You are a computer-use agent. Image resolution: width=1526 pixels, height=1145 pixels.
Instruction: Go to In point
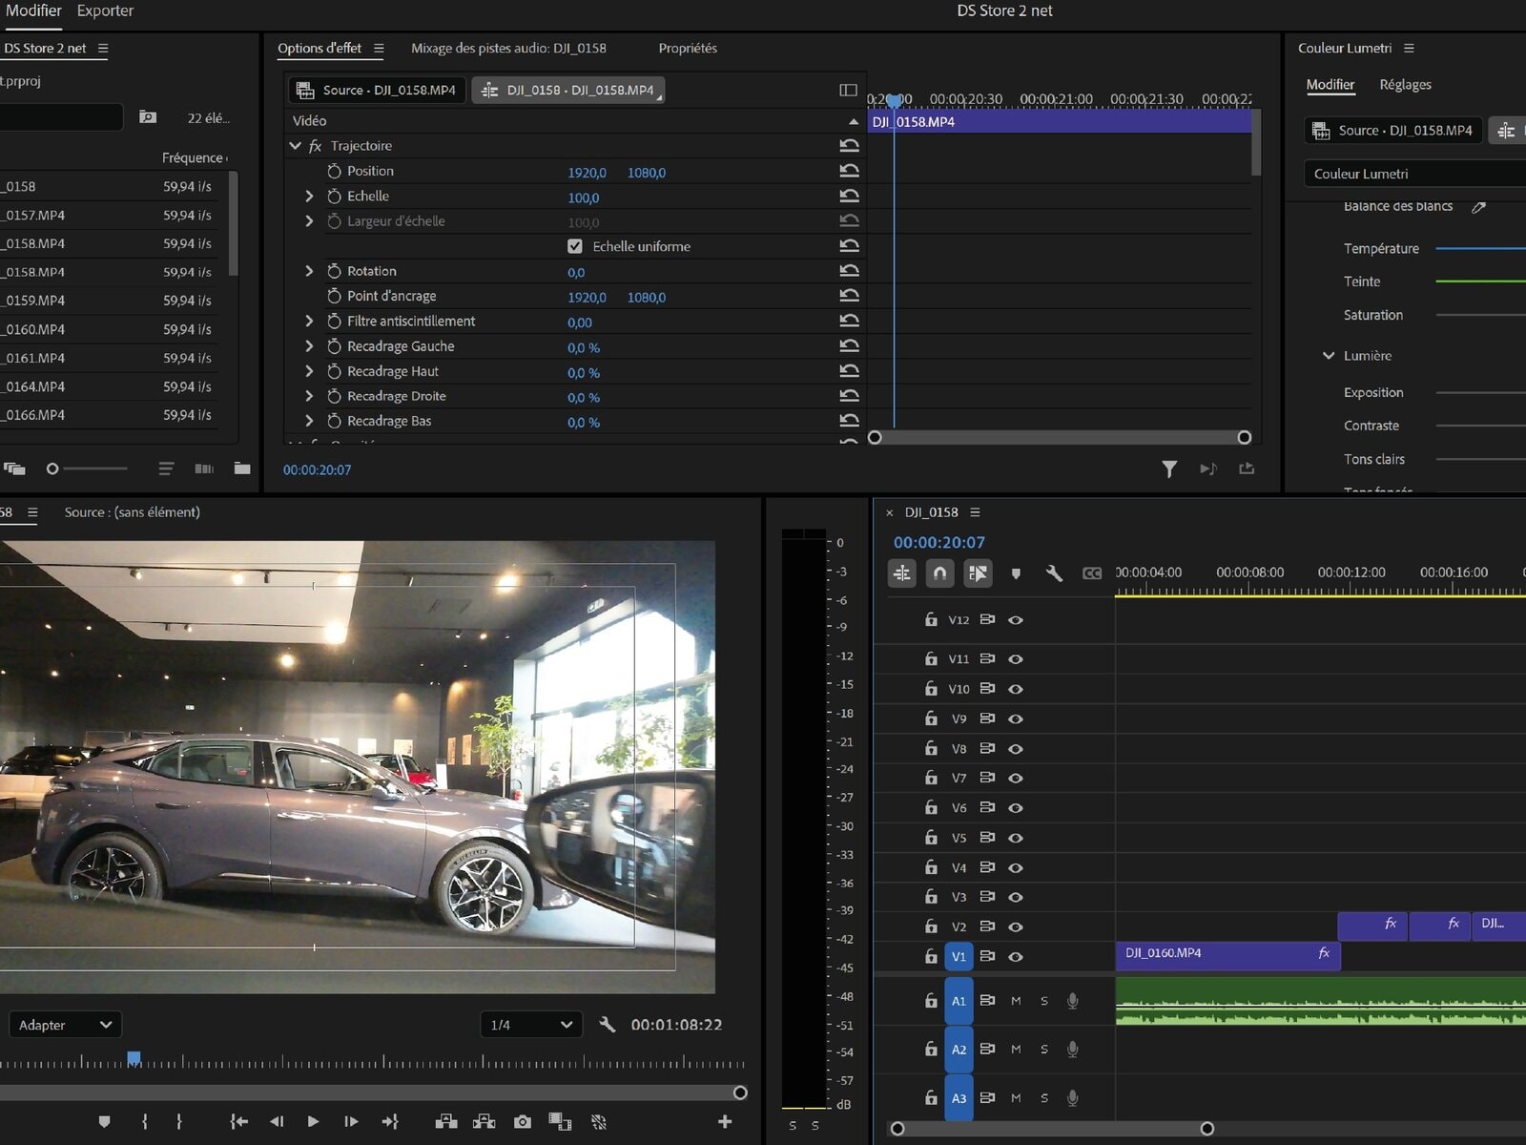tap(238, 1122)
